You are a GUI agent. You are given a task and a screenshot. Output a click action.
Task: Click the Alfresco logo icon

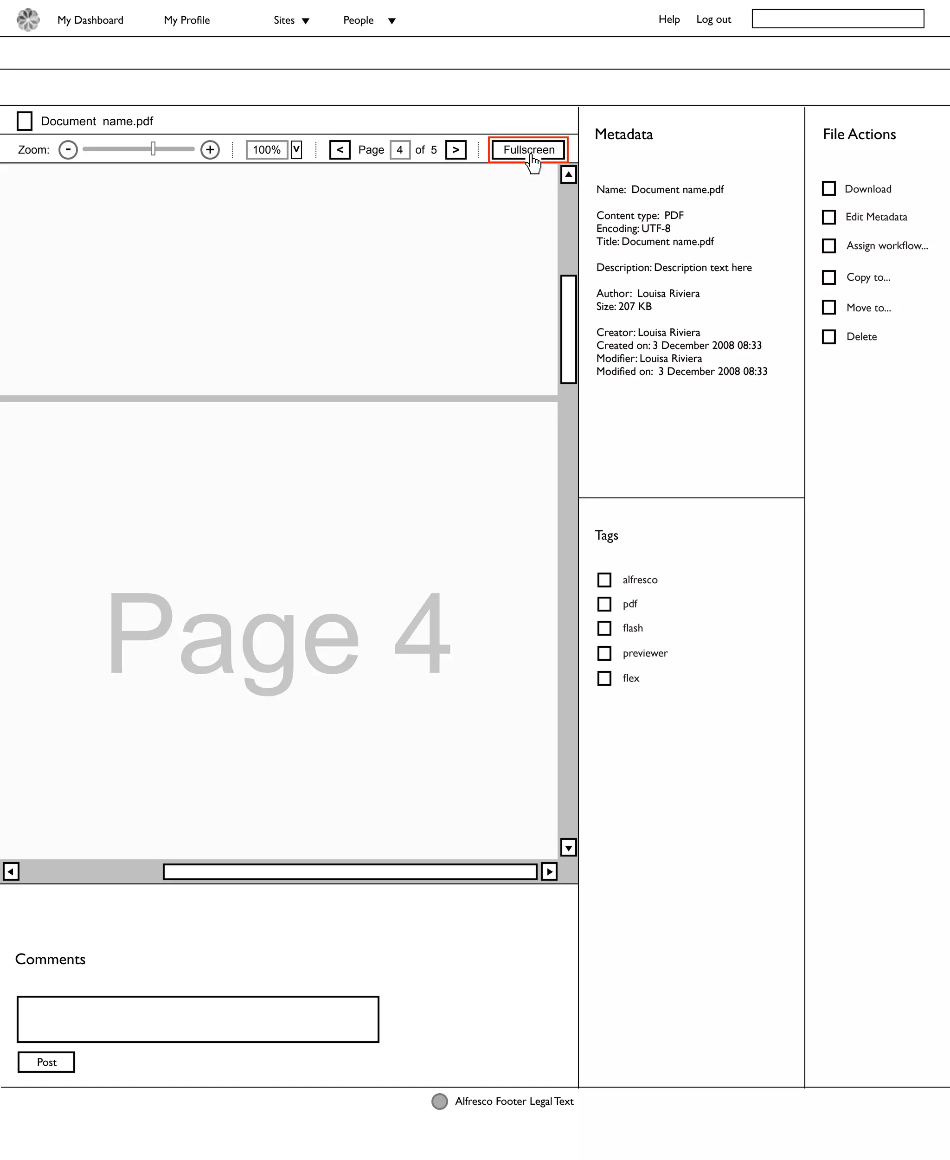pyautogui.click(x=28, y=19)
